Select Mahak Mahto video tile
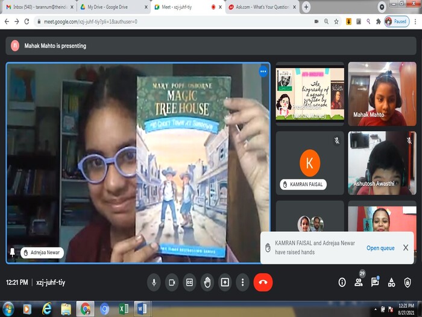 click(x=382, y=94)
